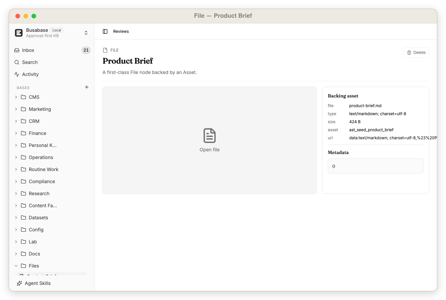Click the data:text/markdown url value
Viewport: 446px width, 300px height.
(x=393, y=138)
